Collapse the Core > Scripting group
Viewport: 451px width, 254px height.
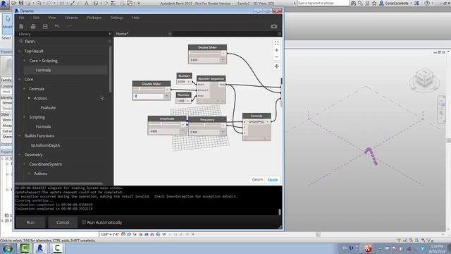tap(24, 61)
